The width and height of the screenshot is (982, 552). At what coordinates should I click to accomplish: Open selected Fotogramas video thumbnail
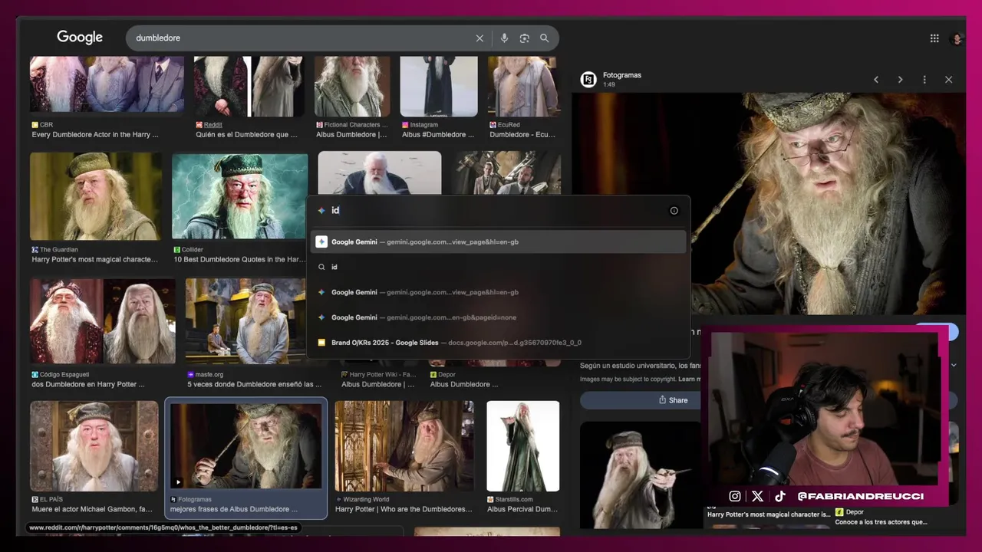(245, 446)
